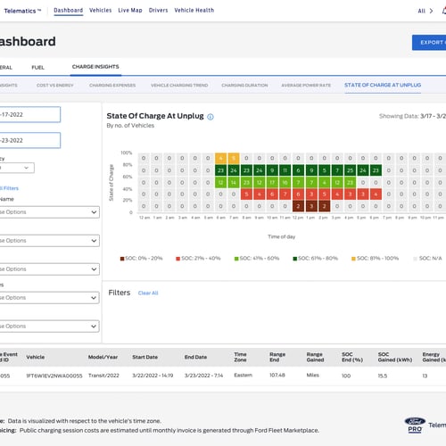Image resolution: width=446 pixels, height=446 pixels.
Task: Open the AVERAGE POWER RATE sub-tab
Action: coord(306,86)
